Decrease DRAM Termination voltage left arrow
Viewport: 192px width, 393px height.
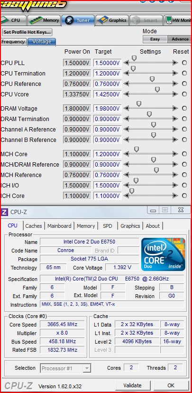pos(127,119)
